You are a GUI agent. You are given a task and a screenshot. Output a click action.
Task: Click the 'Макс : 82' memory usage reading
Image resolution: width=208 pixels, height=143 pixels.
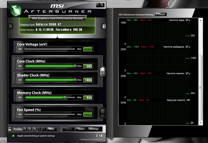coord(144,100)
